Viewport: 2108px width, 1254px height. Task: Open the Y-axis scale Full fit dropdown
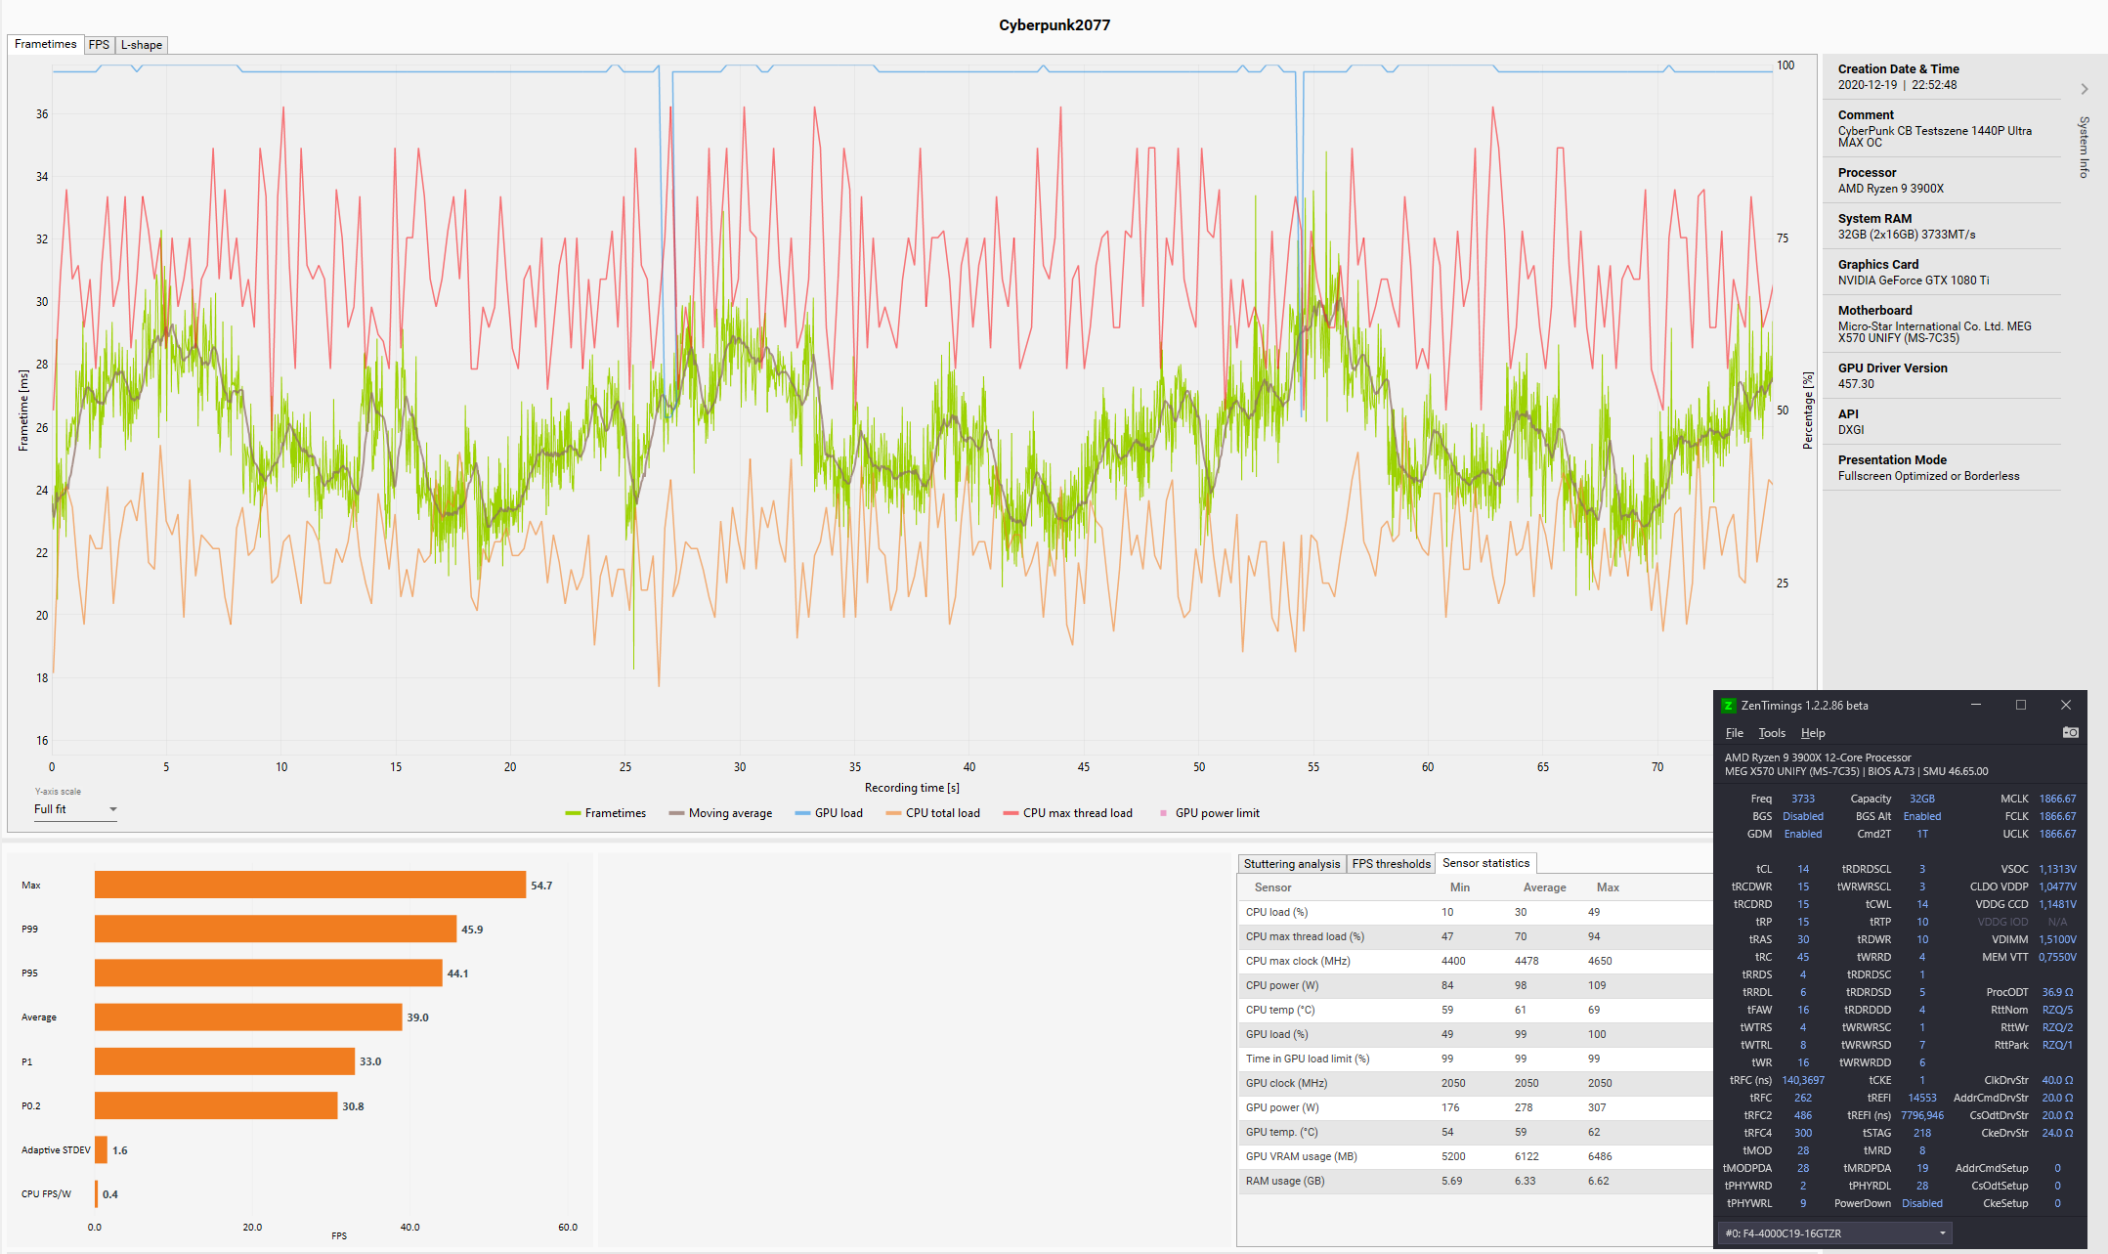click(x=75, y=809)
